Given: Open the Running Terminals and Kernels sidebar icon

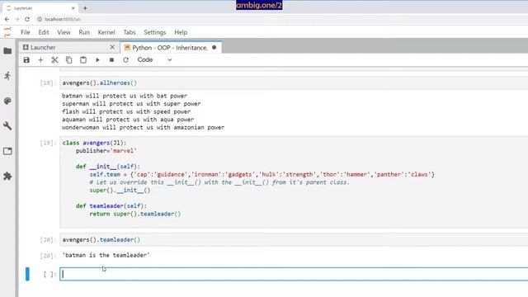Looking at the screenshot, I should point(7,76).
